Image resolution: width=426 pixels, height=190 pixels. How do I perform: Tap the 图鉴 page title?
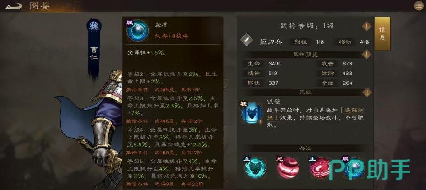pos(40,6)
